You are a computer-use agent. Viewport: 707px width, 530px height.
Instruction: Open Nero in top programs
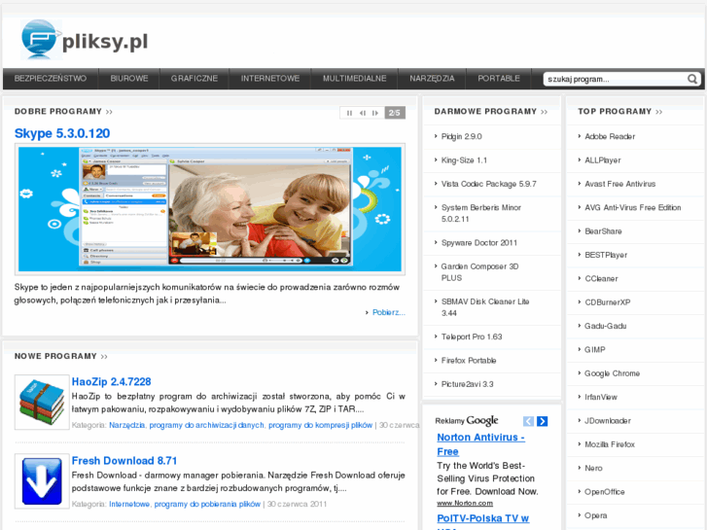(593, 468)
